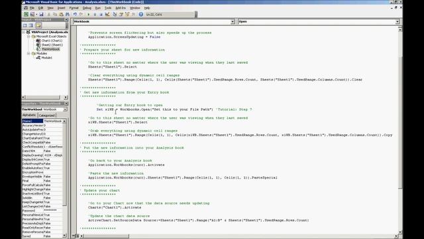Click the Reset (stop) toolbar icon

coord(101,15)
